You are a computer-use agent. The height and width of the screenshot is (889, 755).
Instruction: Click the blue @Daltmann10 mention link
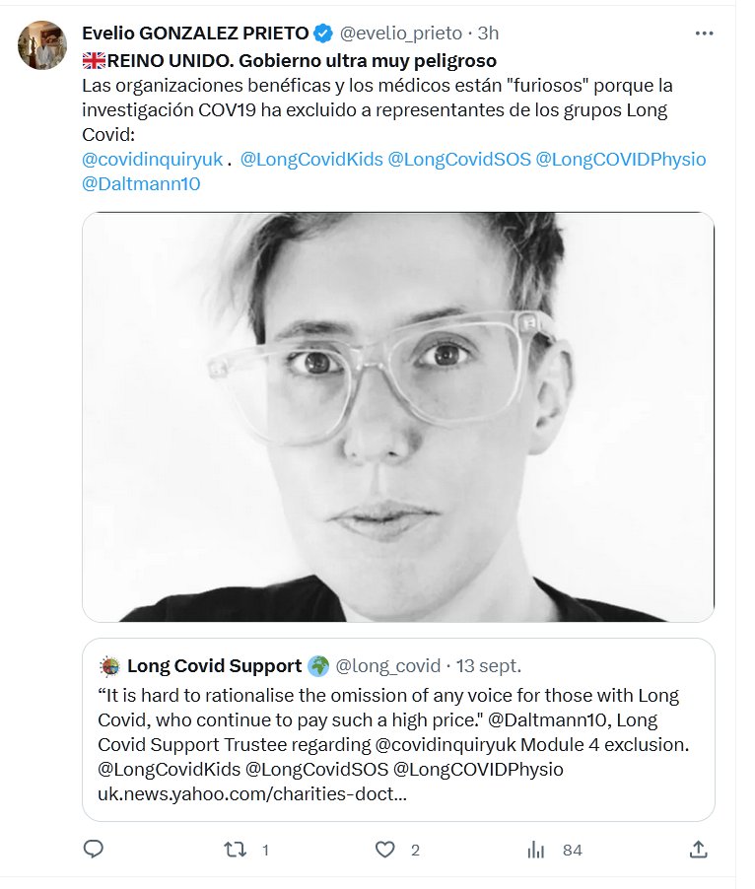tap(141, 183)
